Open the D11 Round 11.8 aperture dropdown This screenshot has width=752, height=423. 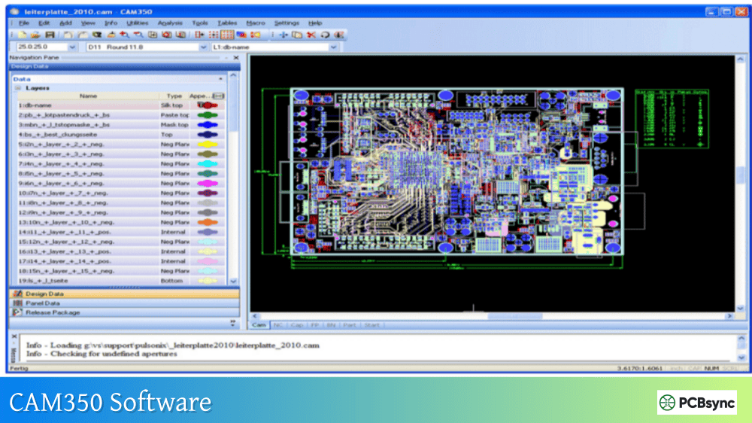203,47
